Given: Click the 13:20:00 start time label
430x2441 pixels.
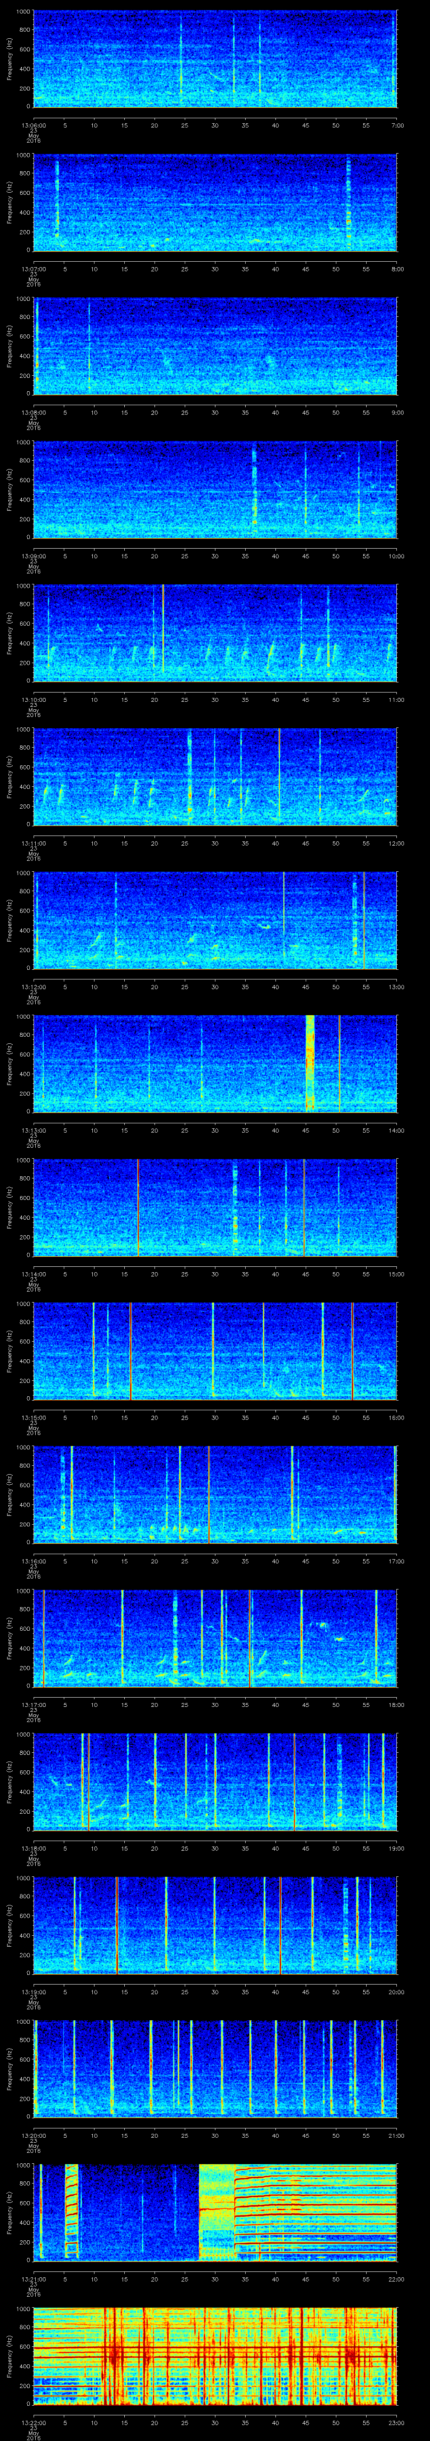Looking at the screenshot, I should [x=34, y=2134].
